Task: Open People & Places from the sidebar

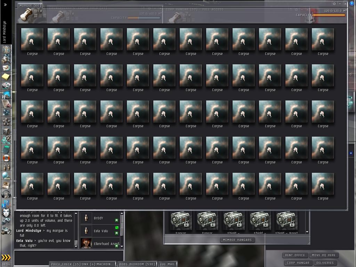Action: tap(6, 59)
